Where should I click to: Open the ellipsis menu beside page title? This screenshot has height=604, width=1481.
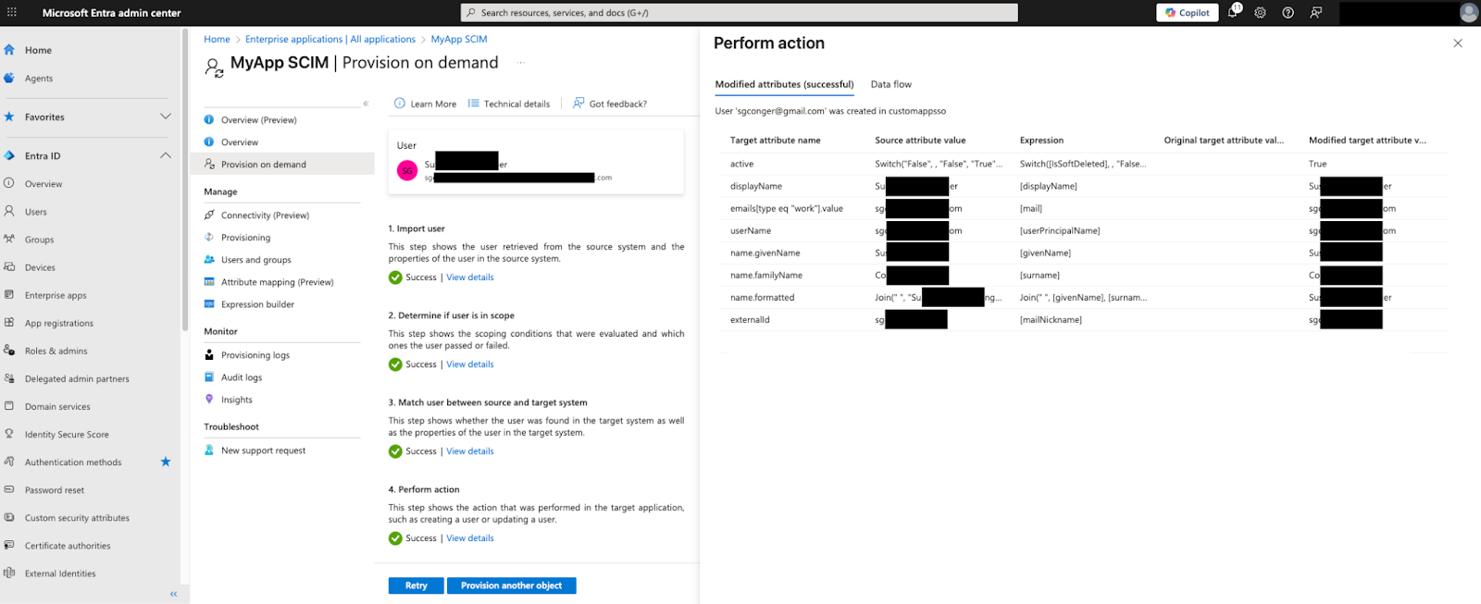click(x=520, y=63)
